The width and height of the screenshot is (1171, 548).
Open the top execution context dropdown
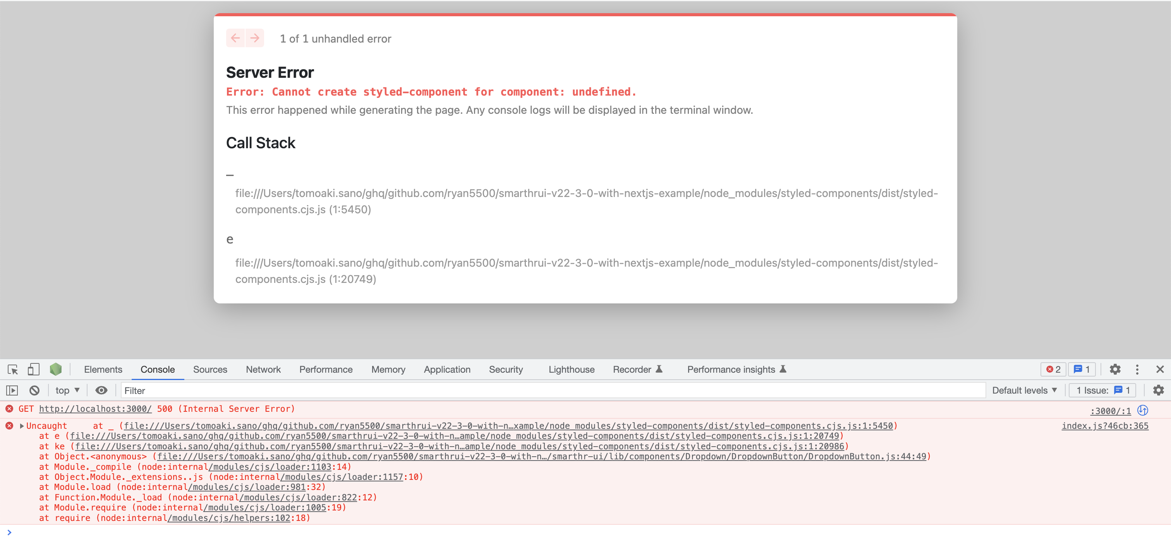tap(67, 390)
